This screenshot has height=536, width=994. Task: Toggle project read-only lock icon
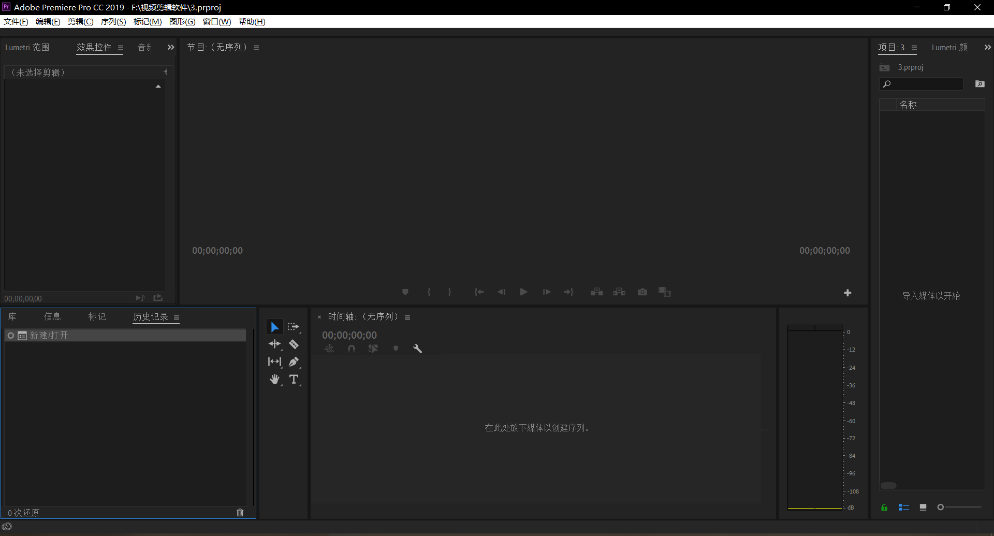point(884,508)
